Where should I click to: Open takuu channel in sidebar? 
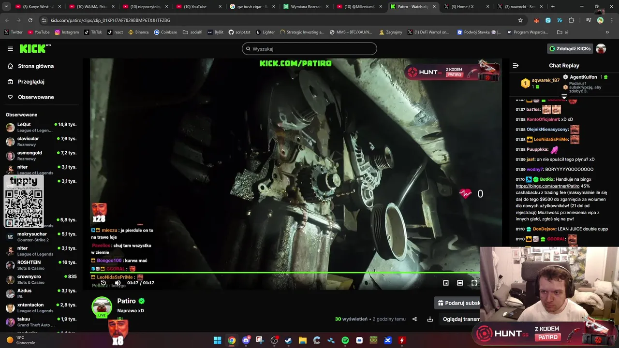[x=41, y=321]
